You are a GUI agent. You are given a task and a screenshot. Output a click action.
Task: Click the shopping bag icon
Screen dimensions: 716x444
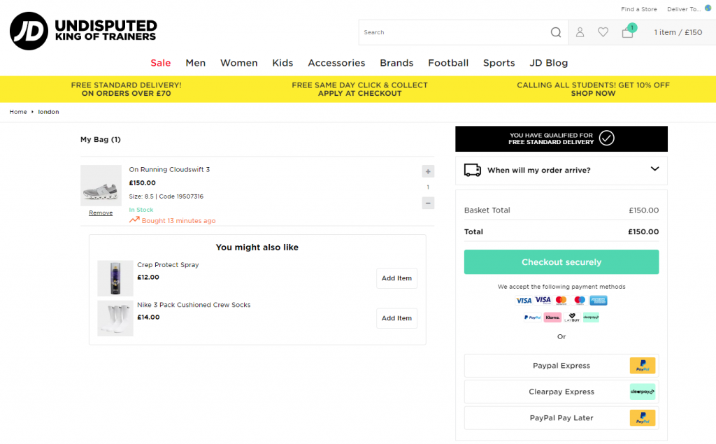[627, 32]
